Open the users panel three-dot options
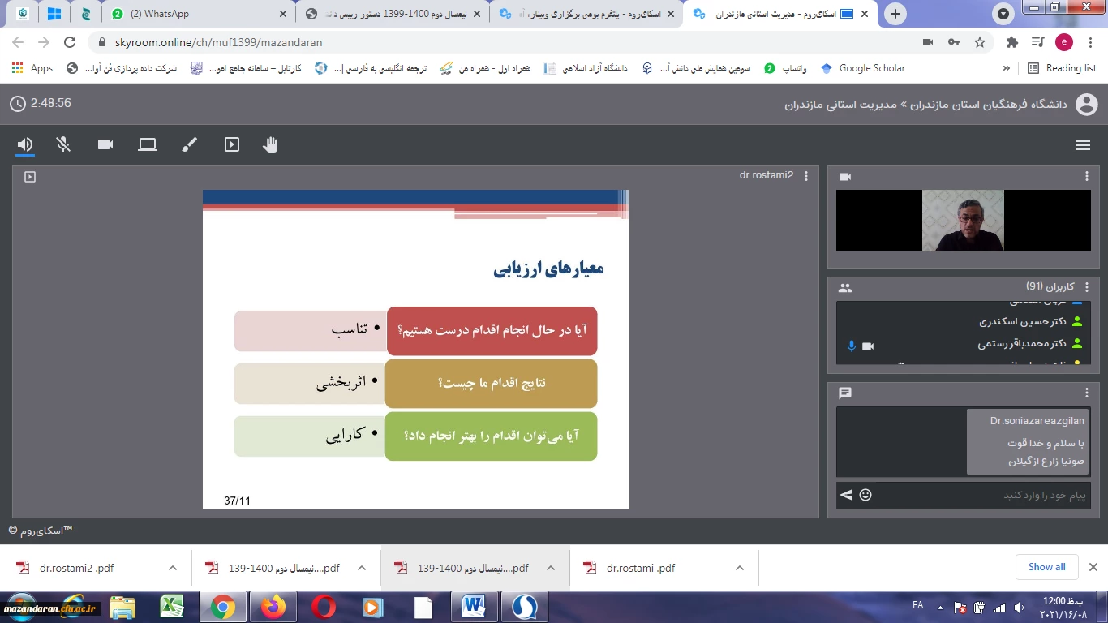The height and width of the screenshot is (623, 1108). (1087, 287)
